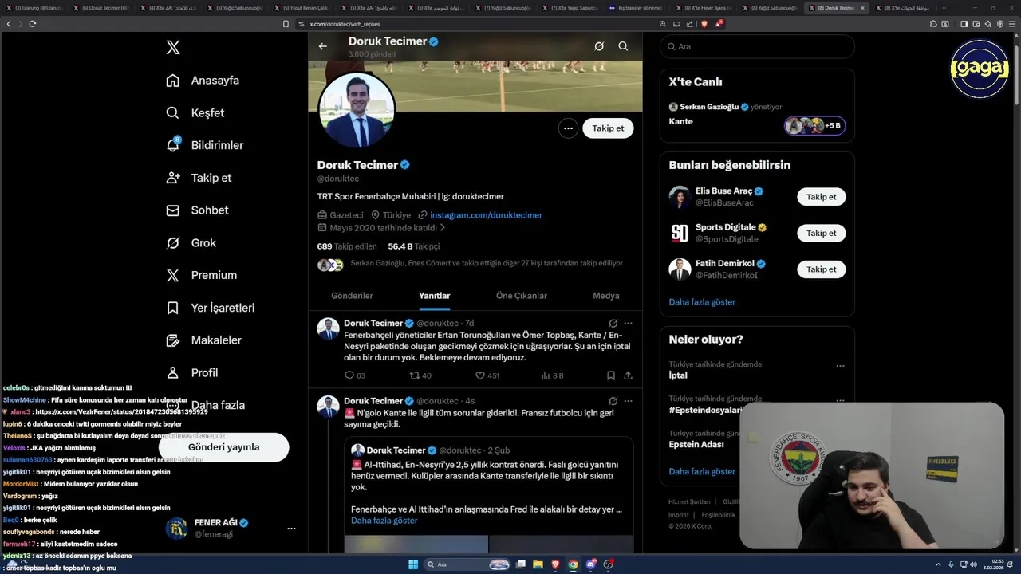The height and width of the screenshot is (574, 1021).
Task: Open the more options circle beside Takip et
Action: point(568,128)
